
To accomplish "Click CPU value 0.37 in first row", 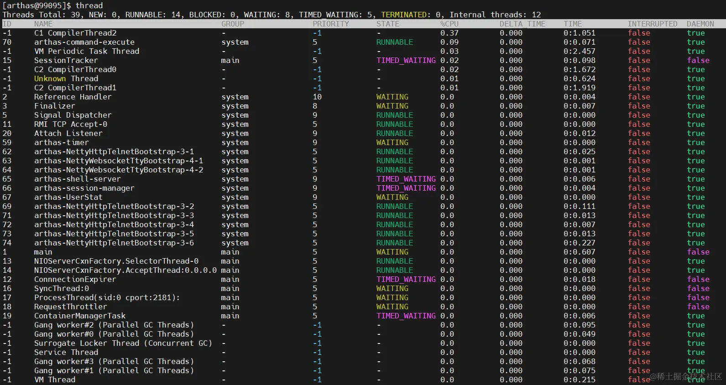I will [x=449, y=33].
